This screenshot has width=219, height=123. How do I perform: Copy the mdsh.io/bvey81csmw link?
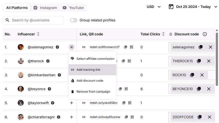coord(126,117)
